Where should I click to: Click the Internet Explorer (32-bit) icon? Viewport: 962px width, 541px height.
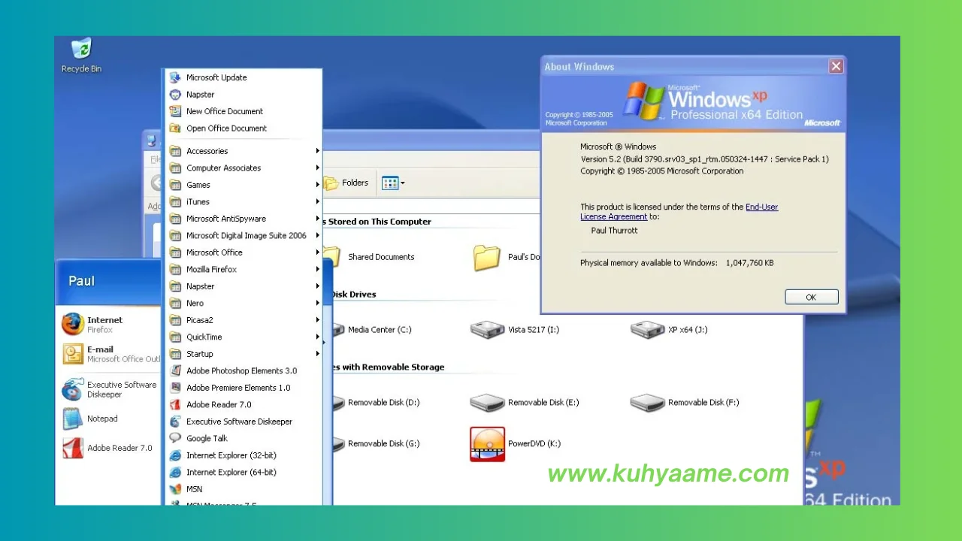pos(175,455)
